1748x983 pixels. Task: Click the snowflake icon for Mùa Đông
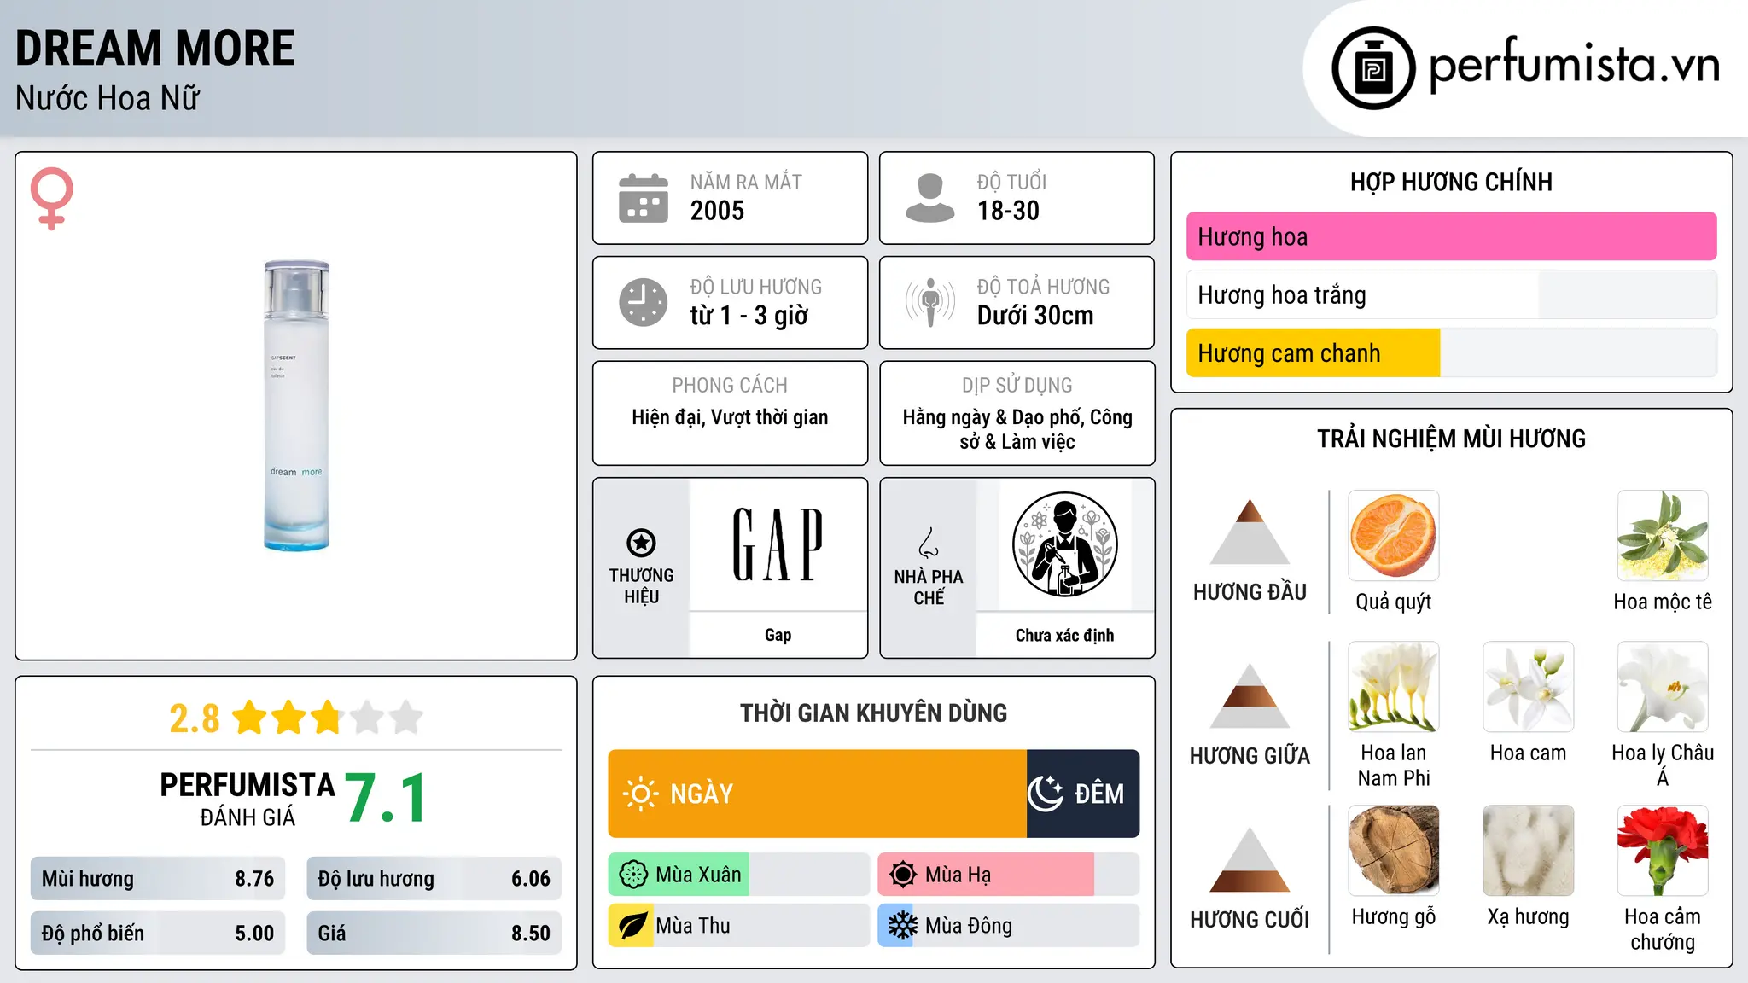click(x=902, y=926)
